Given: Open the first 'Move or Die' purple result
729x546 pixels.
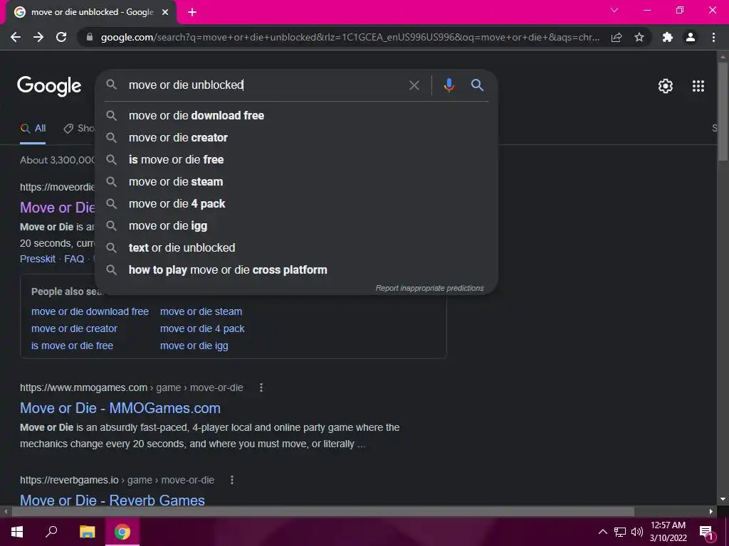Looking at the screenshot, I should click(57, 207).
